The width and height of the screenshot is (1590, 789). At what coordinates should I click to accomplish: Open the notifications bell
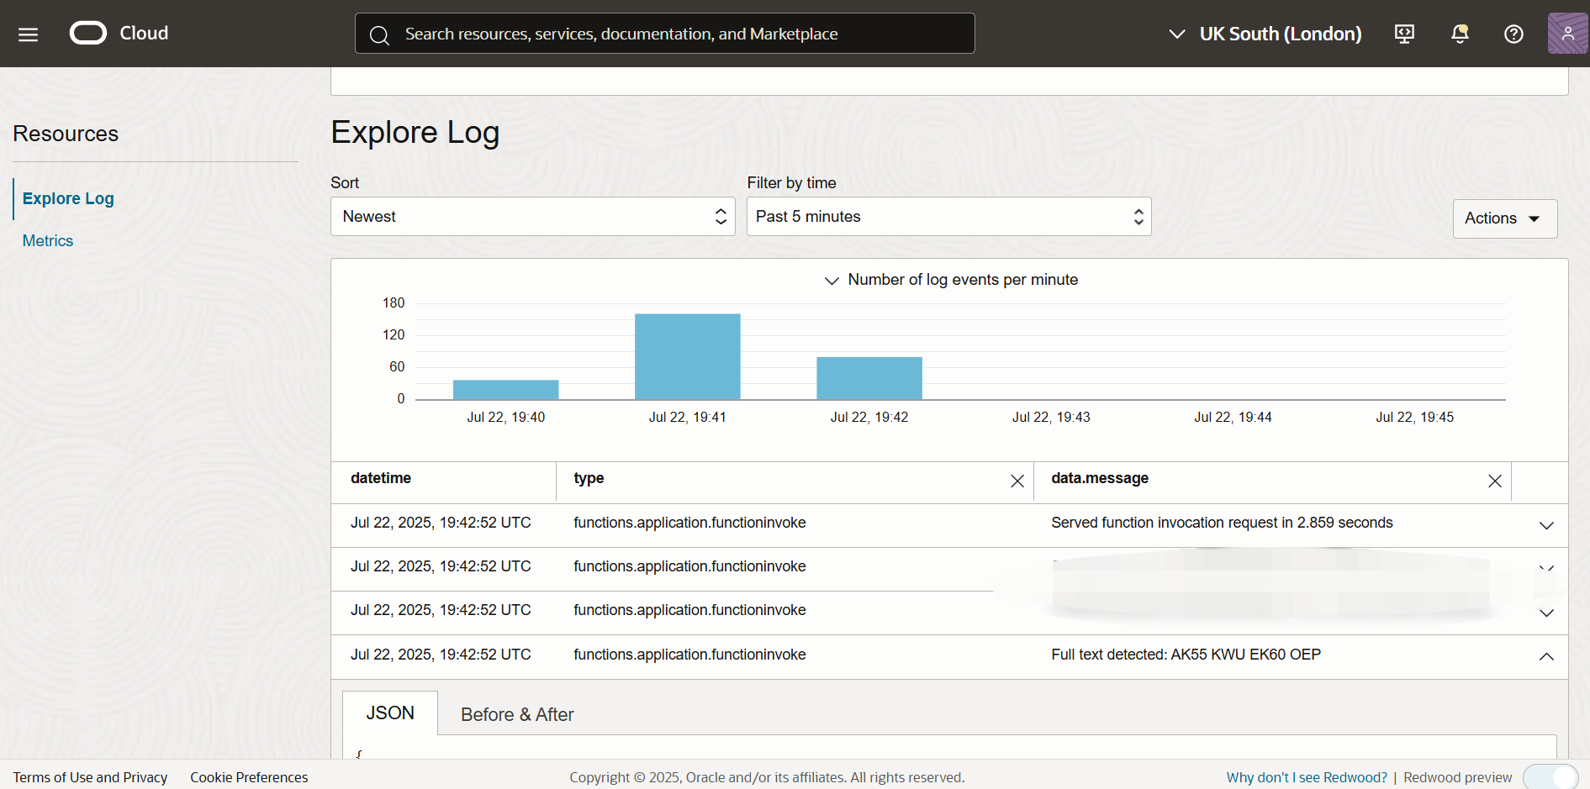point(1460,34)
